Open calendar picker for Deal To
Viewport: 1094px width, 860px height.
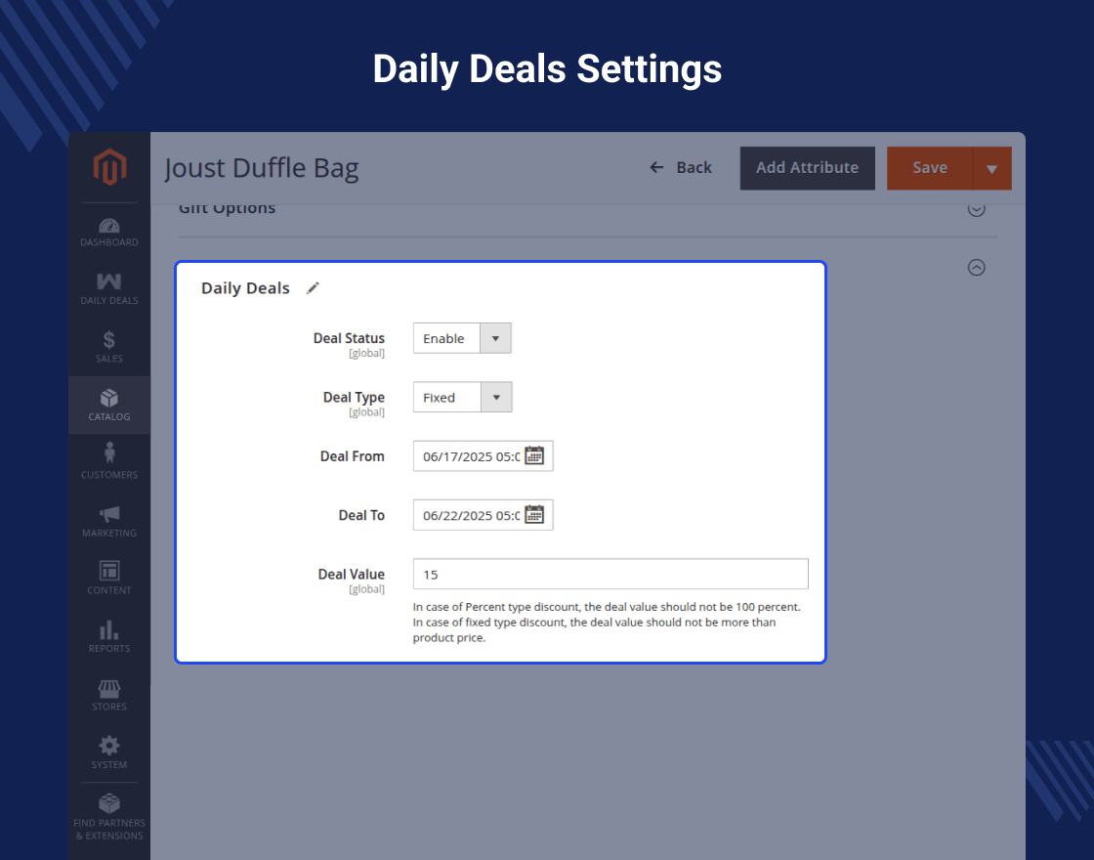(x=534, y=515)
